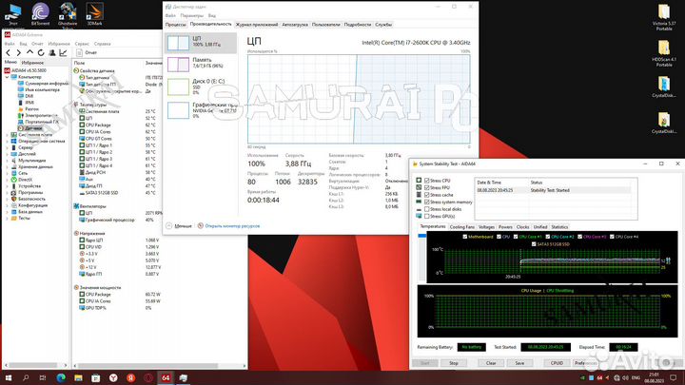This screenshot has height=385, width=685.
Task: Open BitTorrent desktop icon
Action: coord(40,14)
